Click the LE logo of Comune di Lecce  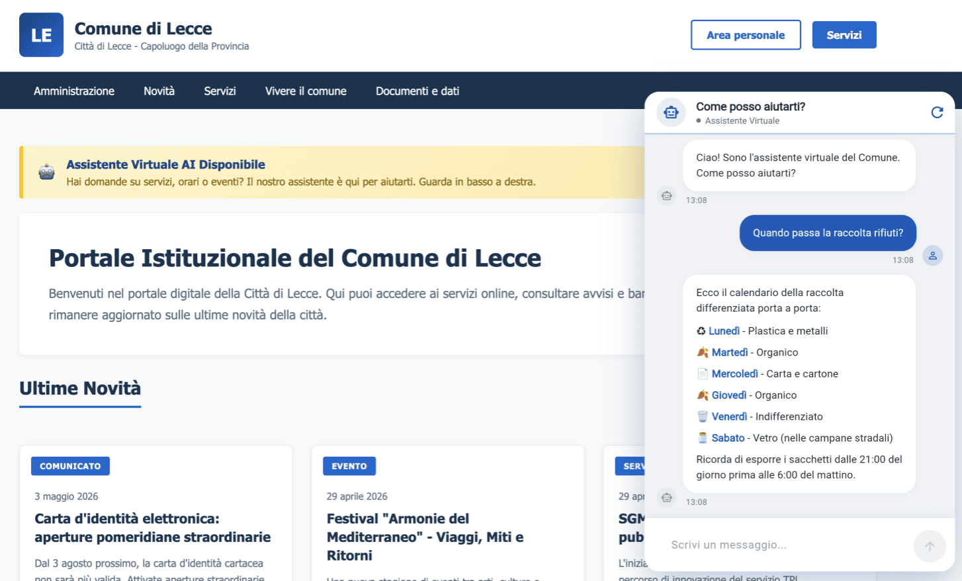[x=41, y=35]
